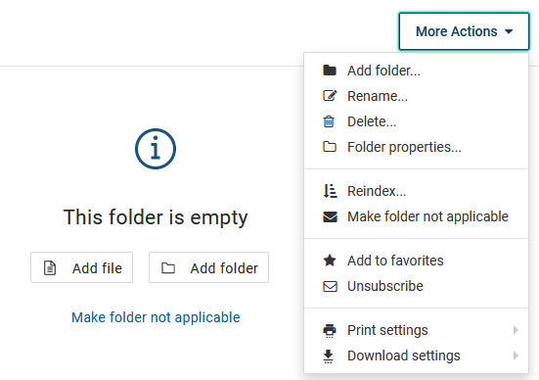The width and height of the screenshot is (539, 380).
Task: Click the star icon beside Add to favorites
Action: pos(330,261)
